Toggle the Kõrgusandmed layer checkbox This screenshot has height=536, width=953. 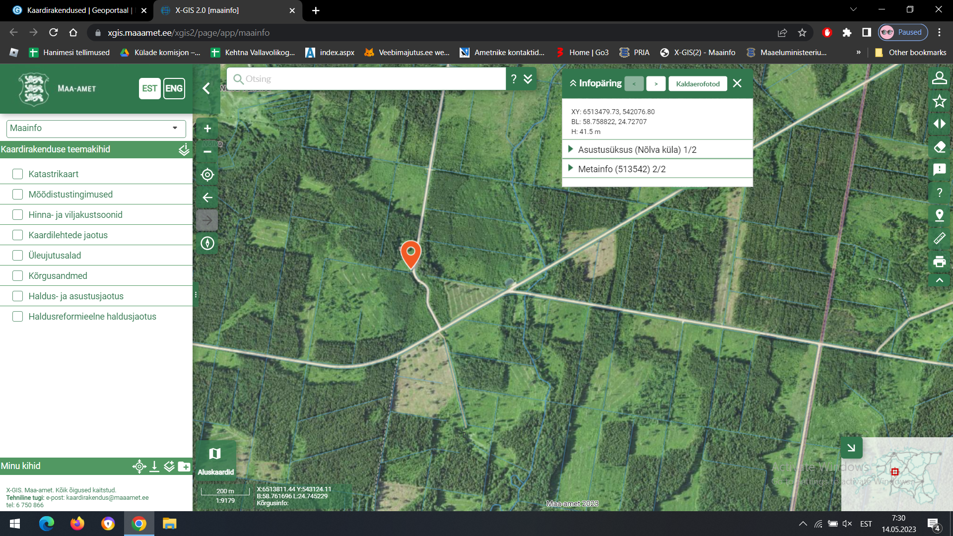18,276
